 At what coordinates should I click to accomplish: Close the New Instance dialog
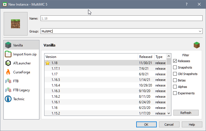[199, 4]
